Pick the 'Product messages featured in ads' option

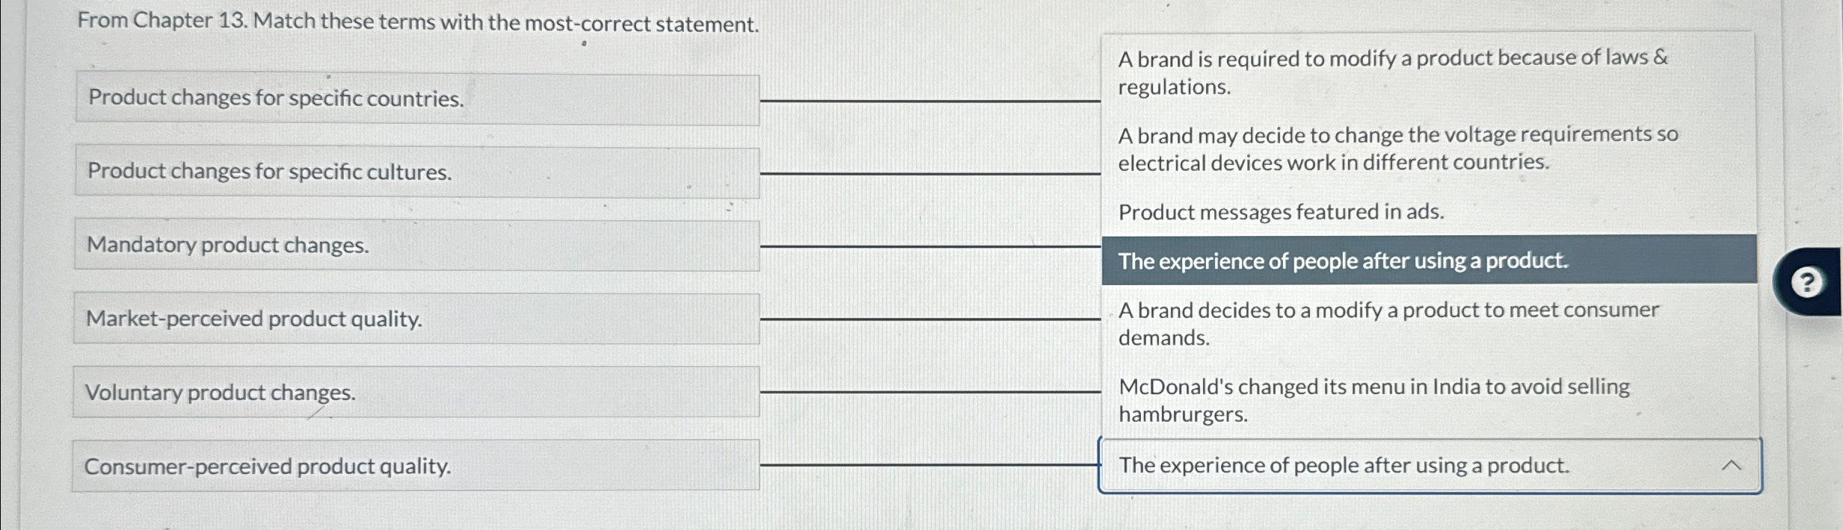[1281, 212]
